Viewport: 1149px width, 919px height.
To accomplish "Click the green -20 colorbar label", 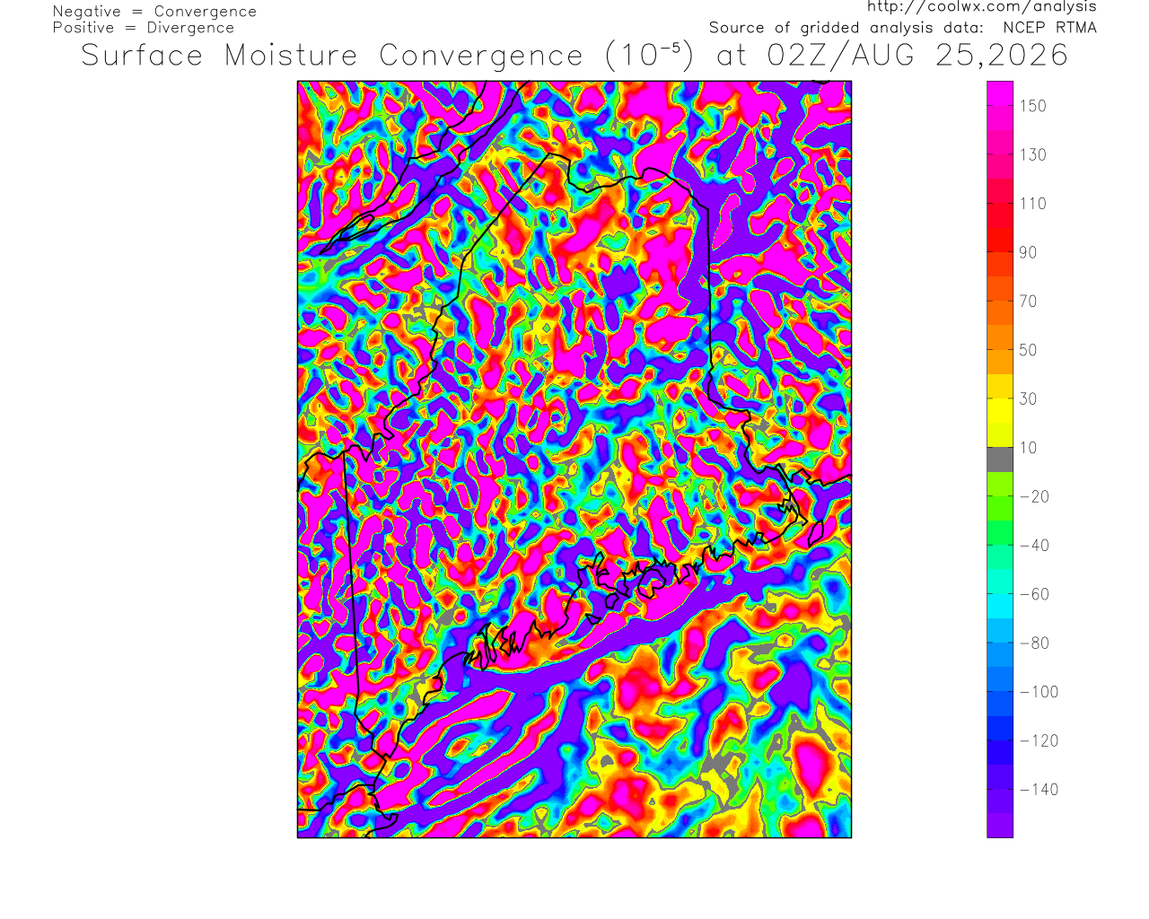I will (1035, 496).
